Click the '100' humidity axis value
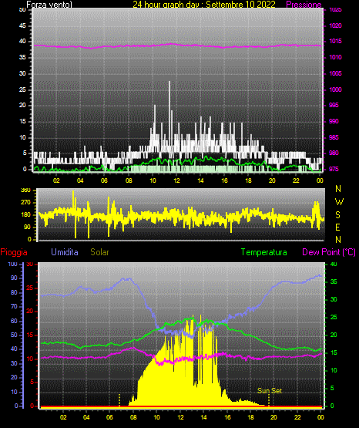359x428 pixels. pos(12,264)
